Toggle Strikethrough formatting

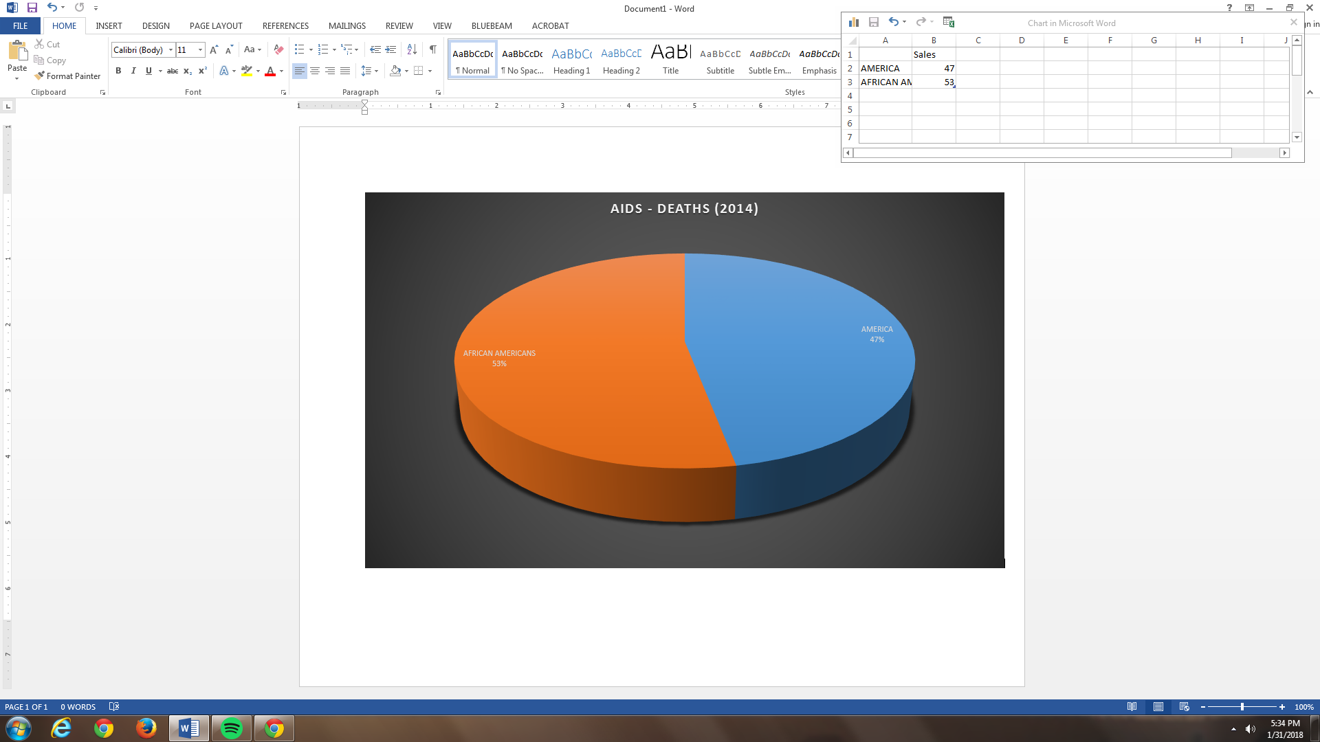[173, 71]
